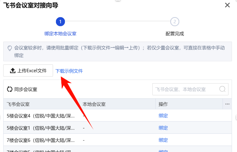Click the 操作 column header
237x152 pixels.
(x=163, y=104)
